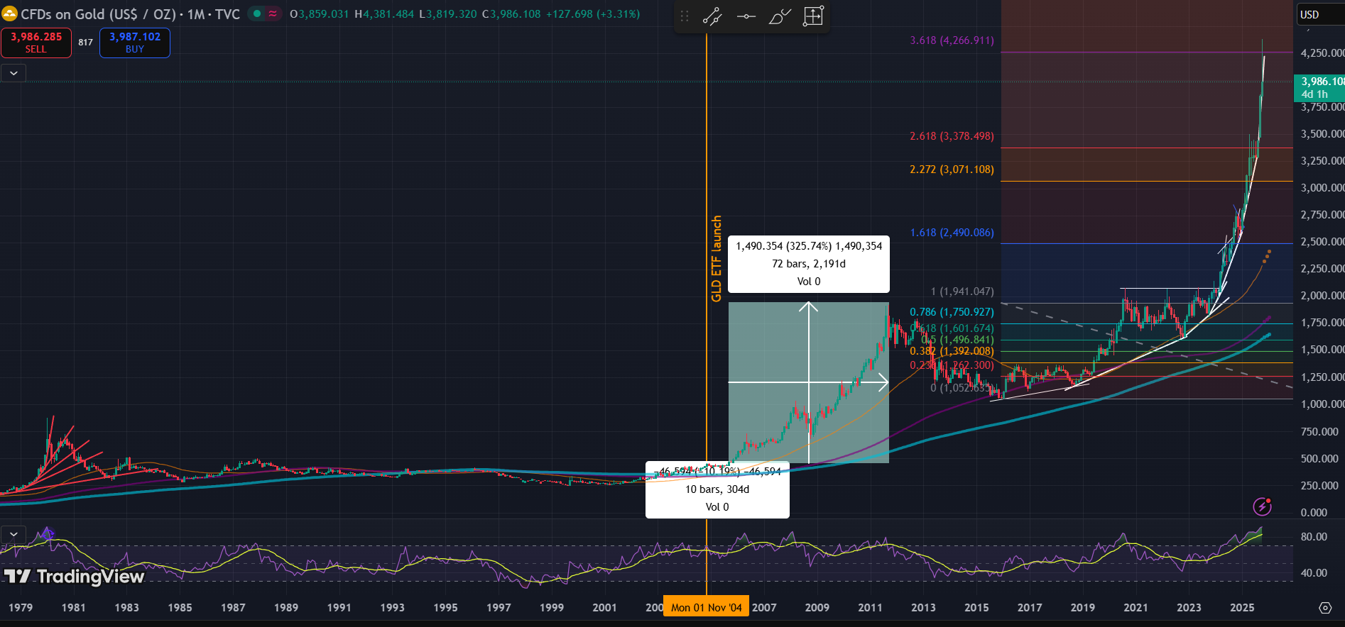Collapse the main chart legend chevron
The image size is (1345, 627).
pyautogui.click(x=13, y=73)
